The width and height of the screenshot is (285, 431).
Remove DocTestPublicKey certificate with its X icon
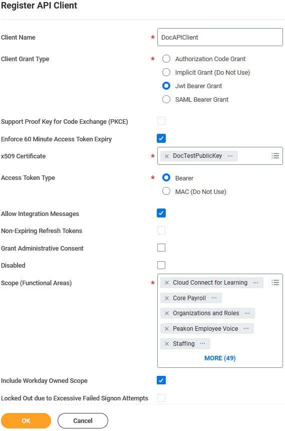click(x=167, y=156)
